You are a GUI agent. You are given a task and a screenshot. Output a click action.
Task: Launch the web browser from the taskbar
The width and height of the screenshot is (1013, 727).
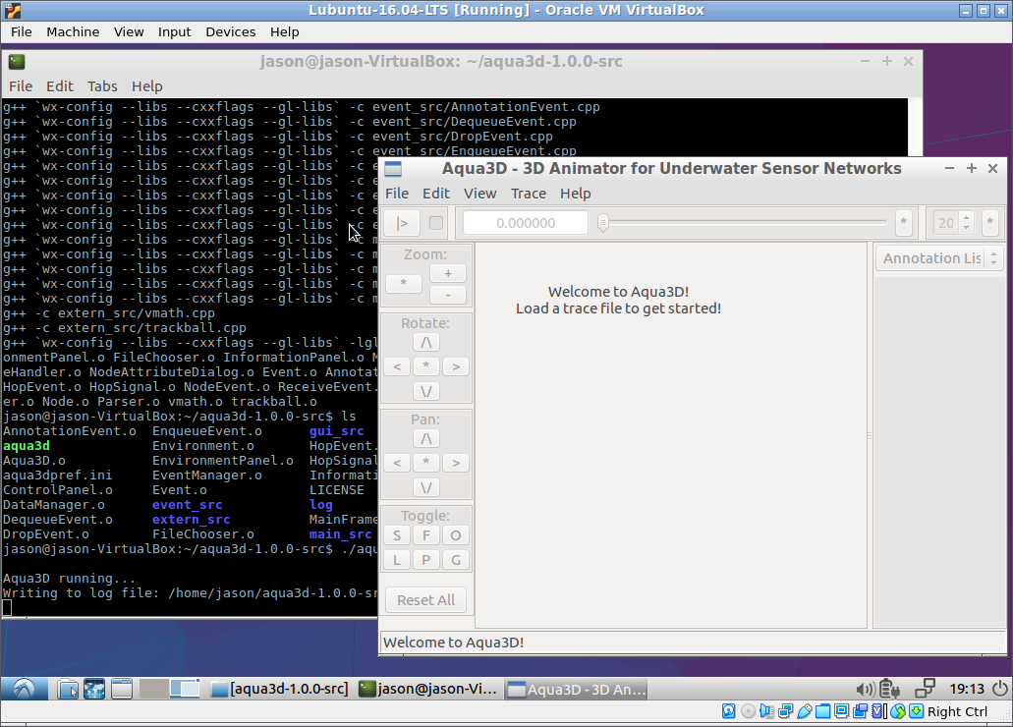(94, 689)
